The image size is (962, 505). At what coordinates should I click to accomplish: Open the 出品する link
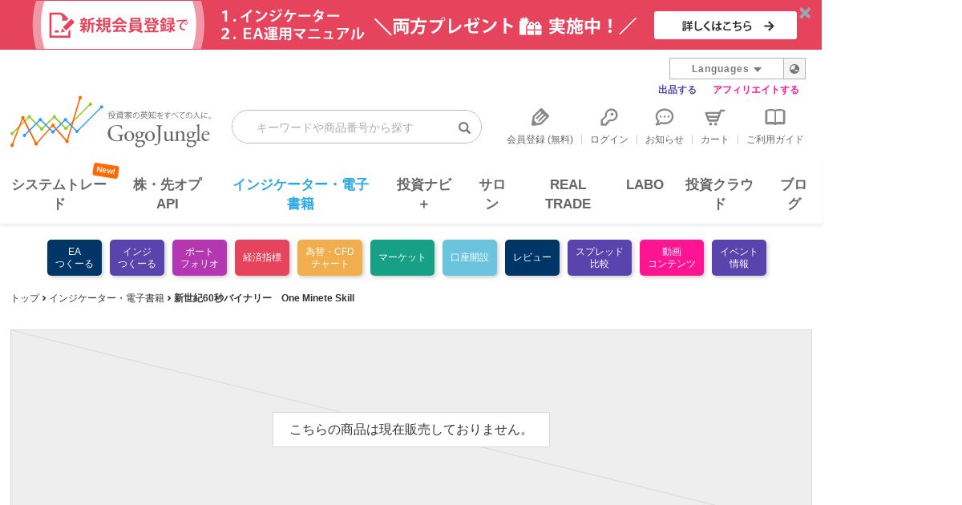[677, 90]
